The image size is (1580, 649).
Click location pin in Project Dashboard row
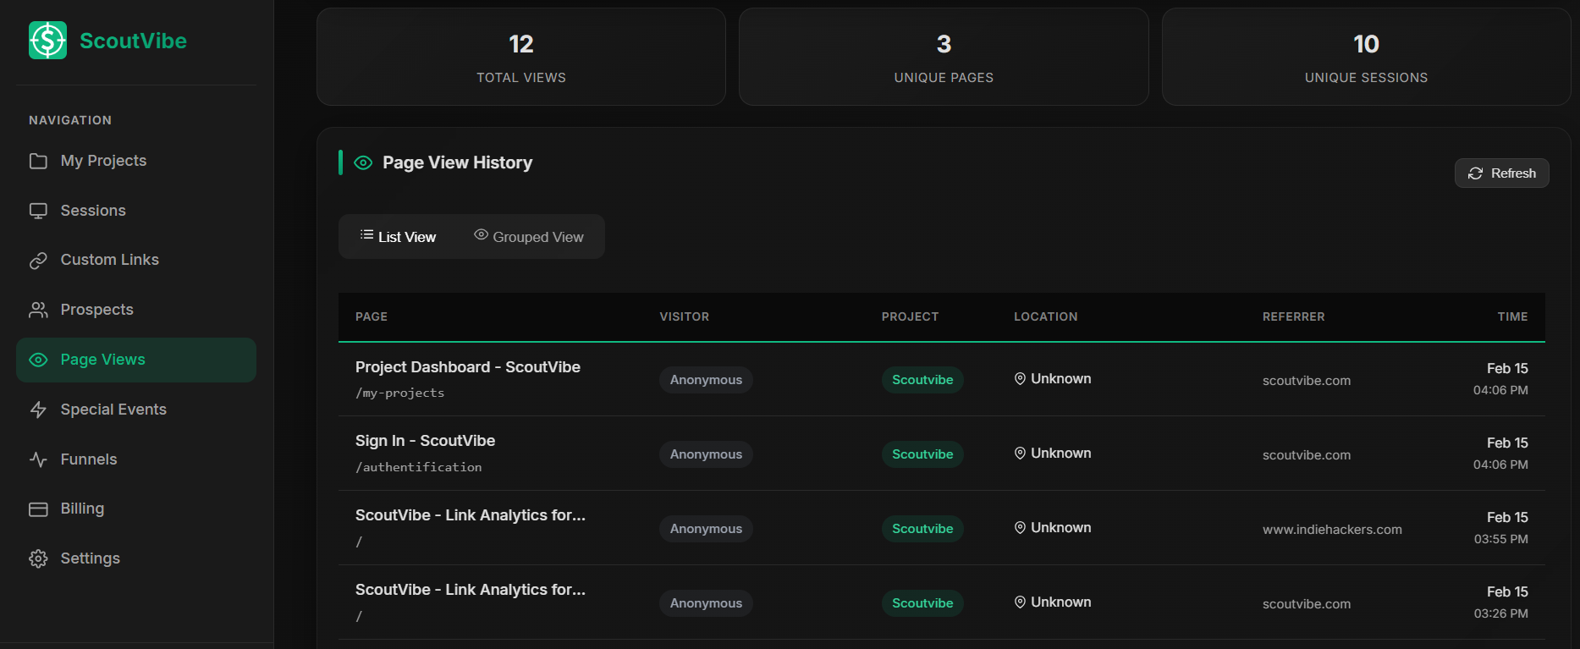coord(1020,379)
